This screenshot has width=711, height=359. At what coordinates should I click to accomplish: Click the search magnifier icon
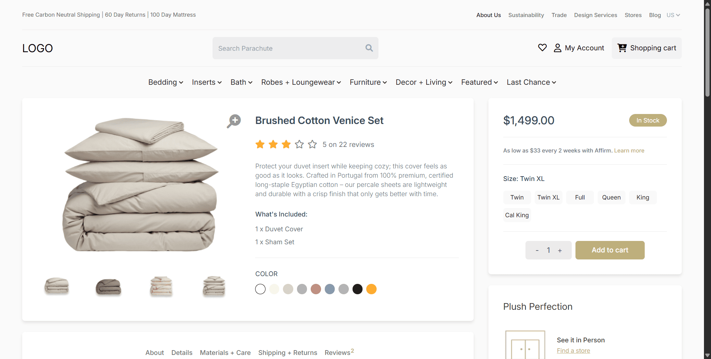click(369, 48)
